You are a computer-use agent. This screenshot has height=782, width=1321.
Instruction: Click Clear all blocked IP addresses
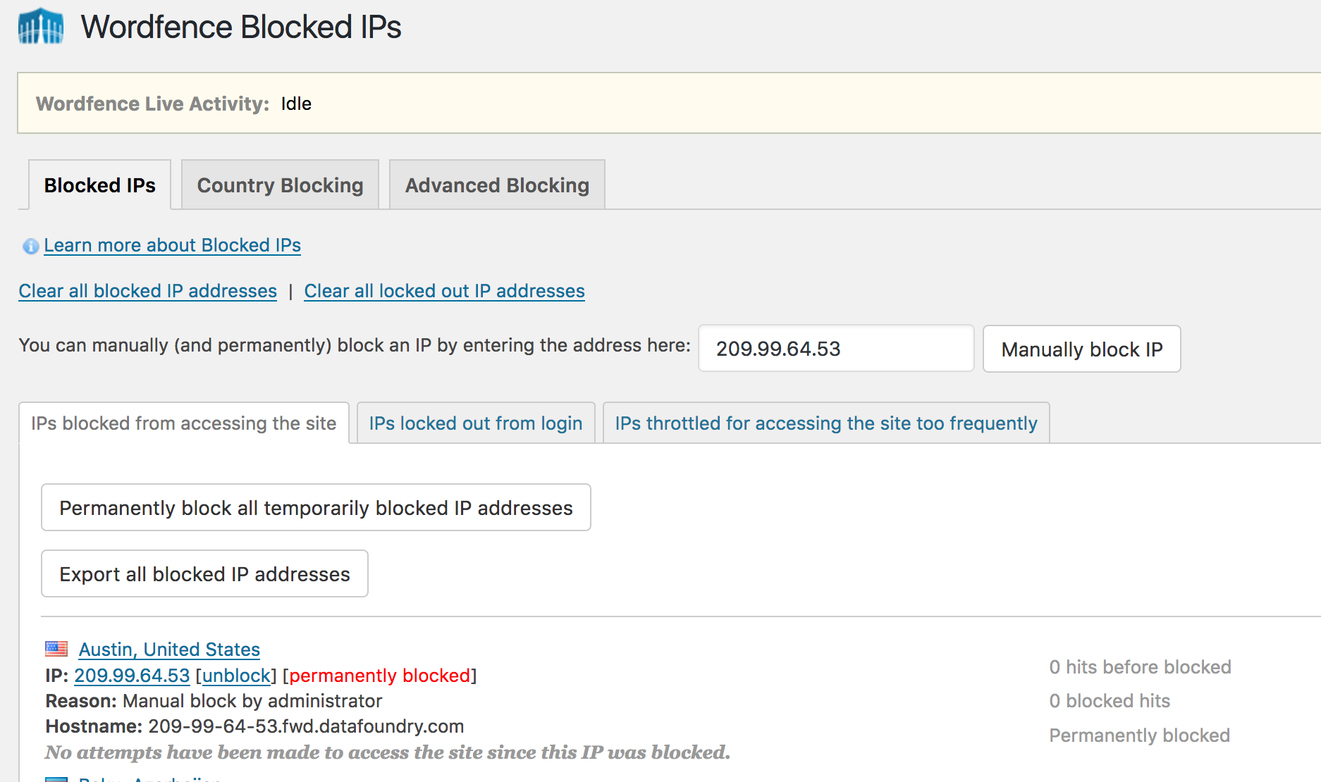pos(147,291)
